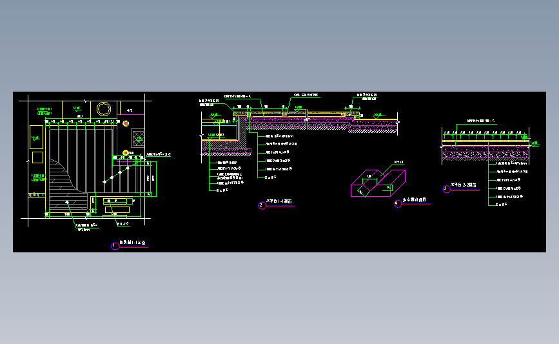
Task: Select the title text 木平台 1-1 剖面
Action: (279, 201)
